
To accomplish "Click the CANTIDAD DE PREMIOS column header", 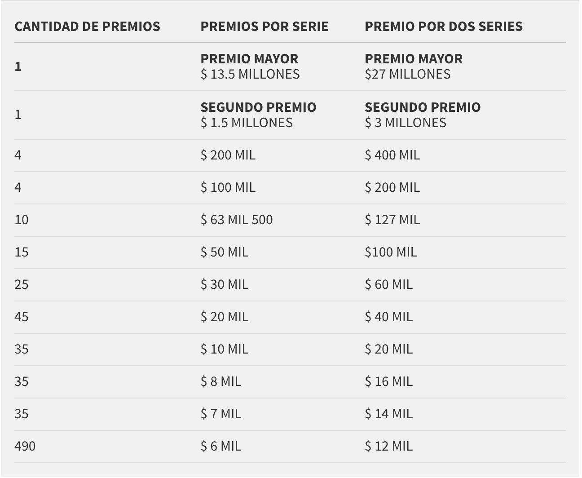I will (87, 27).
